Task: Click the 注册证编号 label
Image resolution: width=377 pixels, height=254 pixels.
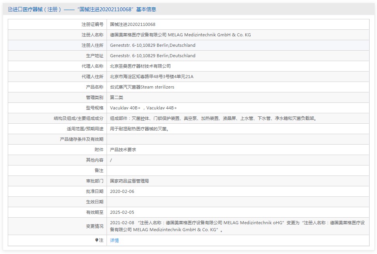Action: coord(93,24)
